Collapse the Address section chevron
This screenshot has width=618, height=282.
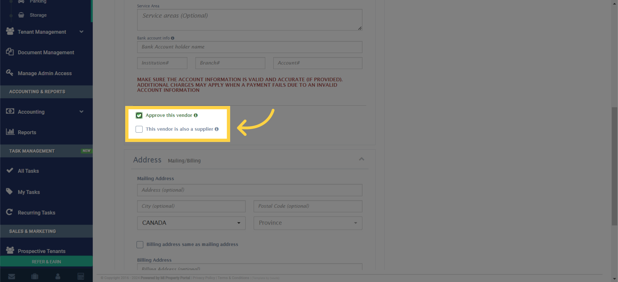[361, 159]
